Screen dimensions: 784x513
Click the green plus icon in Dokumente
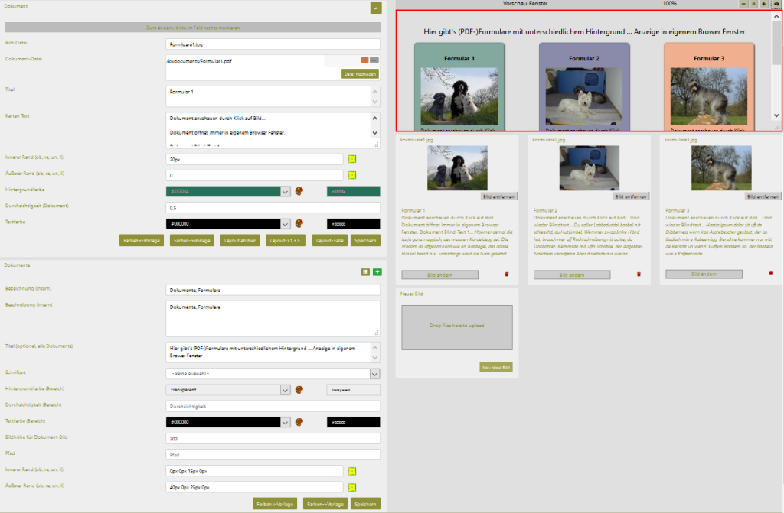point(377,271)
